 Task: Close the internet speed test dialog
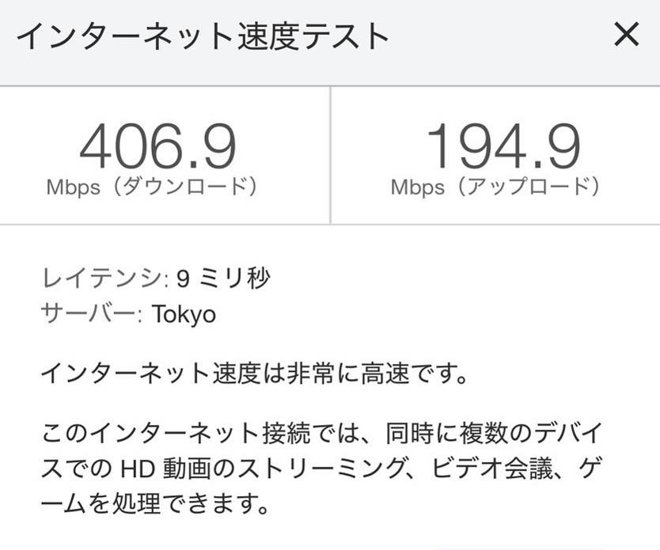pos(626,34)
